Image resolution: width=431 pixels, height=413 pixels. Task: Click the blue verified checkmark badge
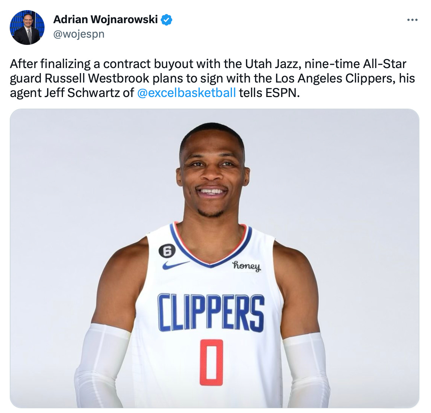click(x=166, y=20)
